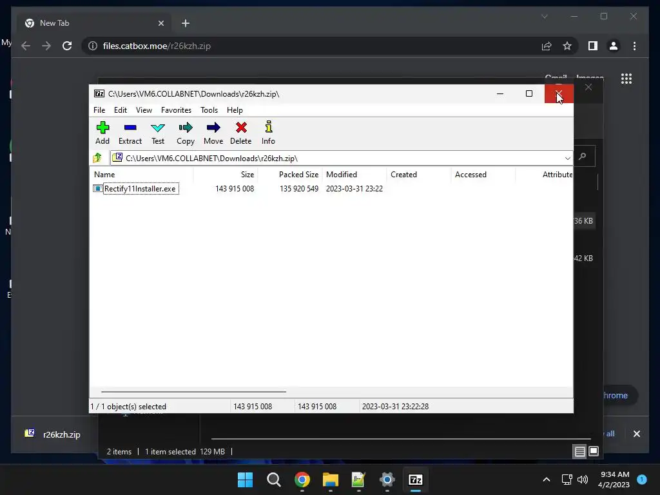Go up one folder level in 7-Zip
Viewport: 660px width, 495px height.
97,158
